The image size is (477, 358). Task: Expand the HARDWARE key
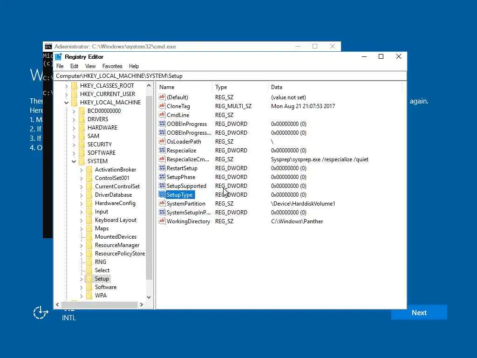74,128
